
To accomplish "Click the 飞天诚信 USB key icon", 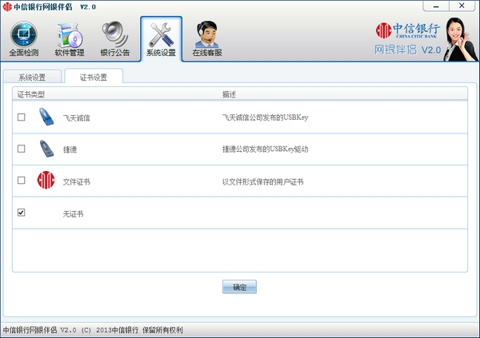I will click(46, 117).
